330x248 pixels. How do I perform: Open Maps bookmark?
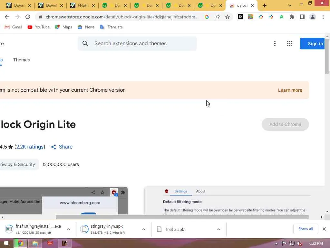coord(63,27)
